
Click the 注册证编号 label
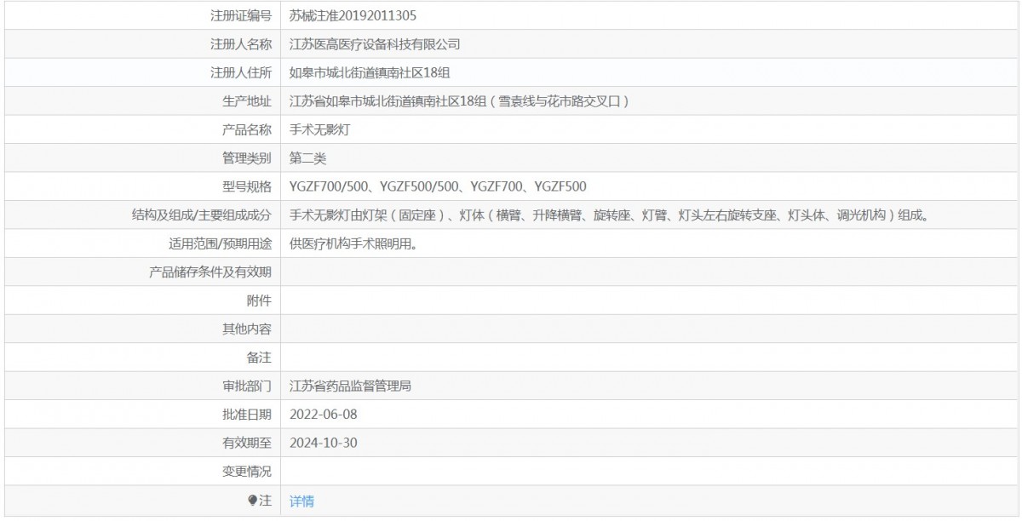click(241, 15)
